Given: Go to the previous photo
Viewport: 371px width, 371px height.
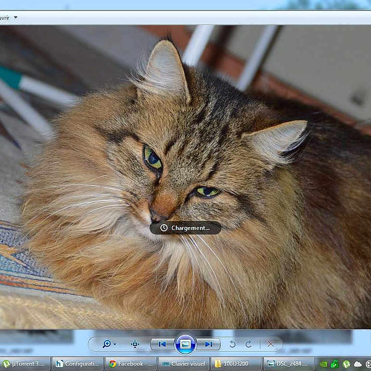Looking at the screenshot, I should click(162, 344).
